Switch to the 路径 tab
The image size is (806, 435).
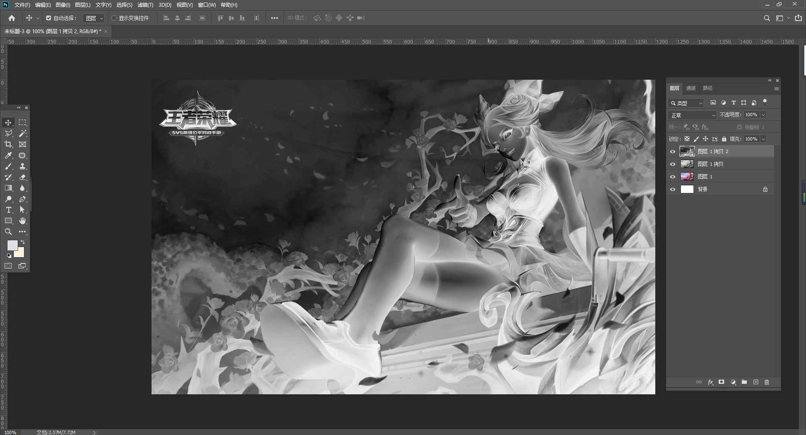tap(708, 88)
